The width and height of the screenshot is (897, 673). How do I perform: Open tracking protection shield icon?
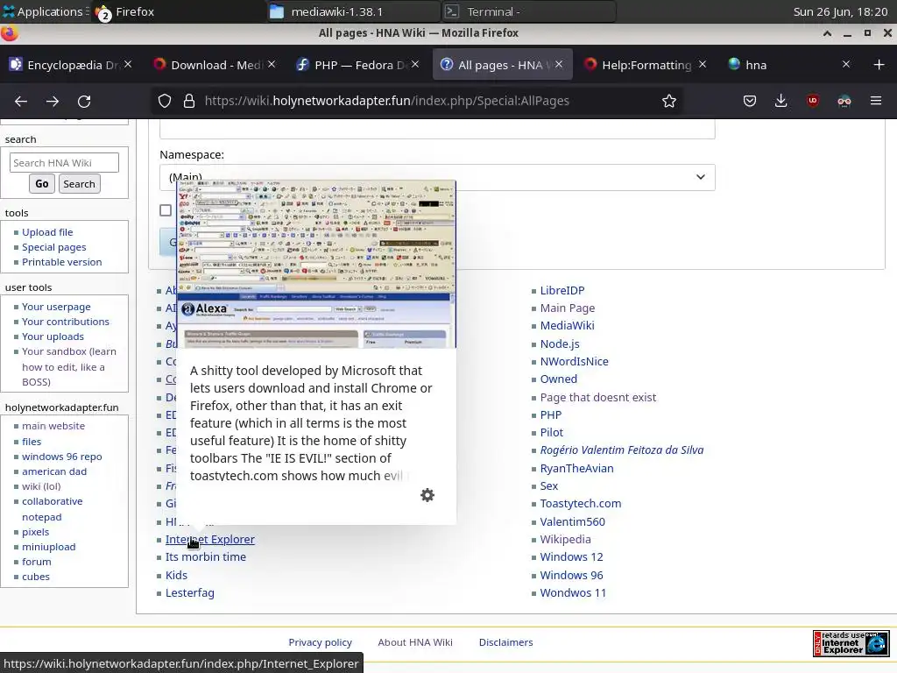(x=165, y=102)
